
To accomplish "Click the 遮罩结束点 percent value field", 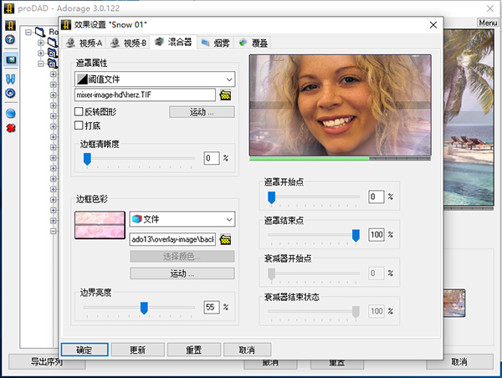I will [x=376, y=235].
